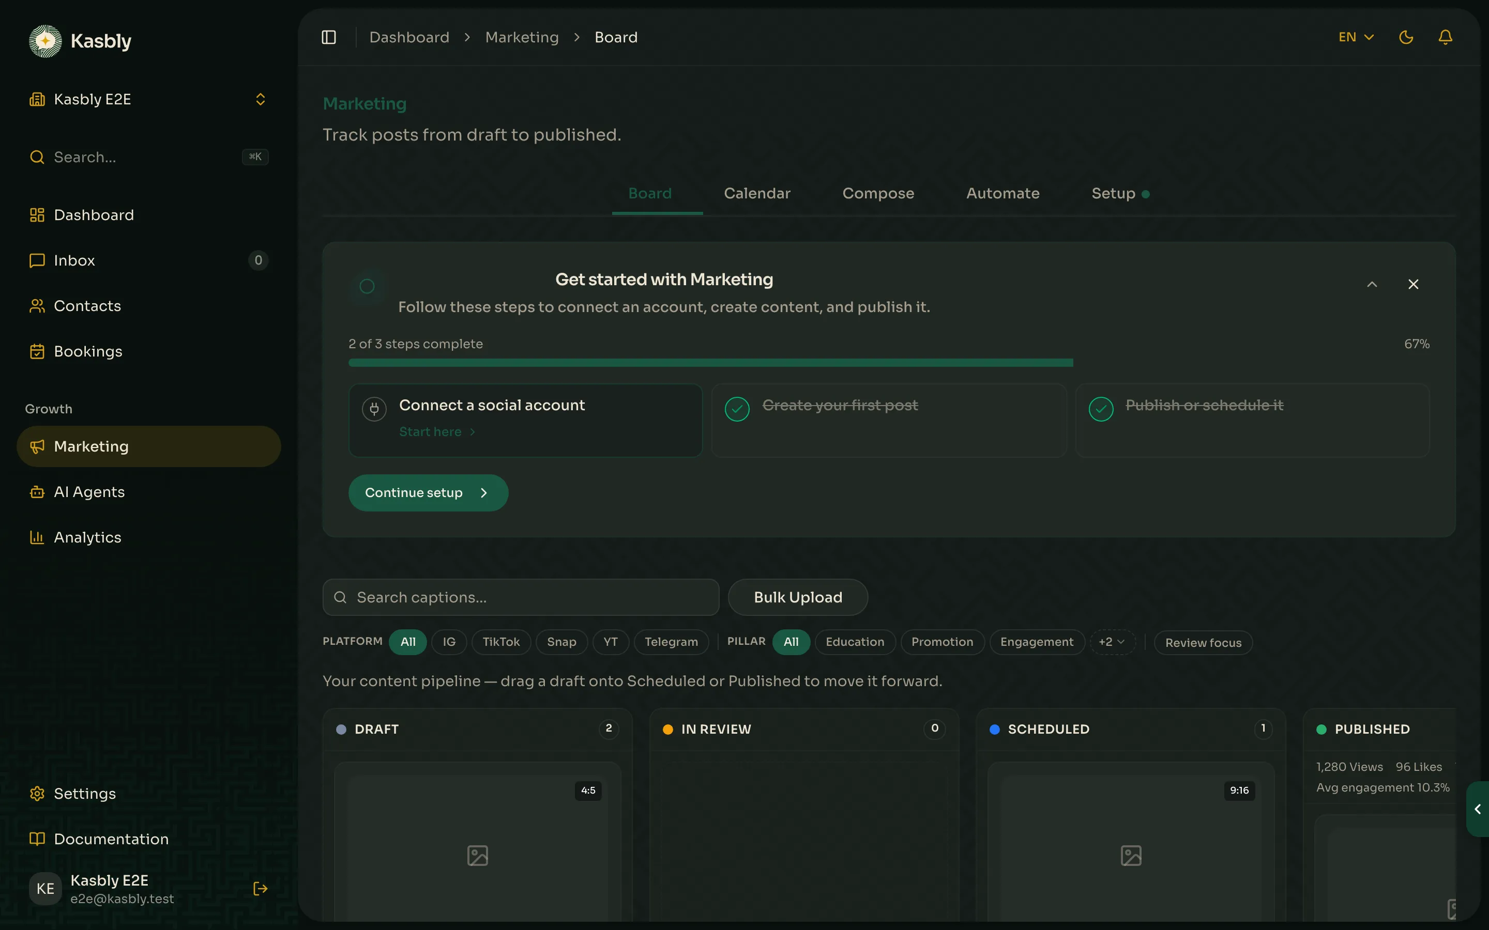Filter by Engagement pillar
1489x930 pixels.
[1037, 642]
